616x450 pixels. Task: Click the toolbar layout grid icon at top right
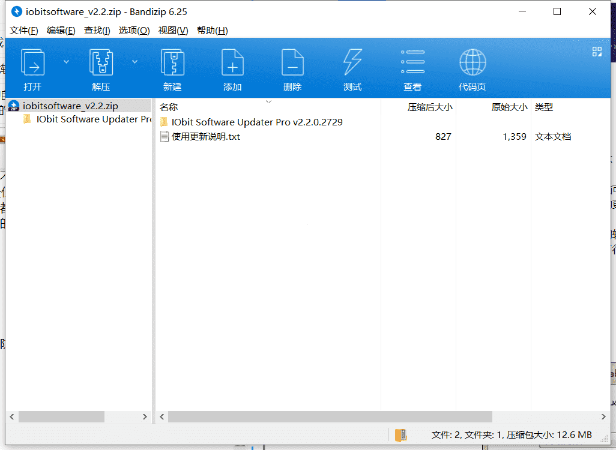(597, 52)
